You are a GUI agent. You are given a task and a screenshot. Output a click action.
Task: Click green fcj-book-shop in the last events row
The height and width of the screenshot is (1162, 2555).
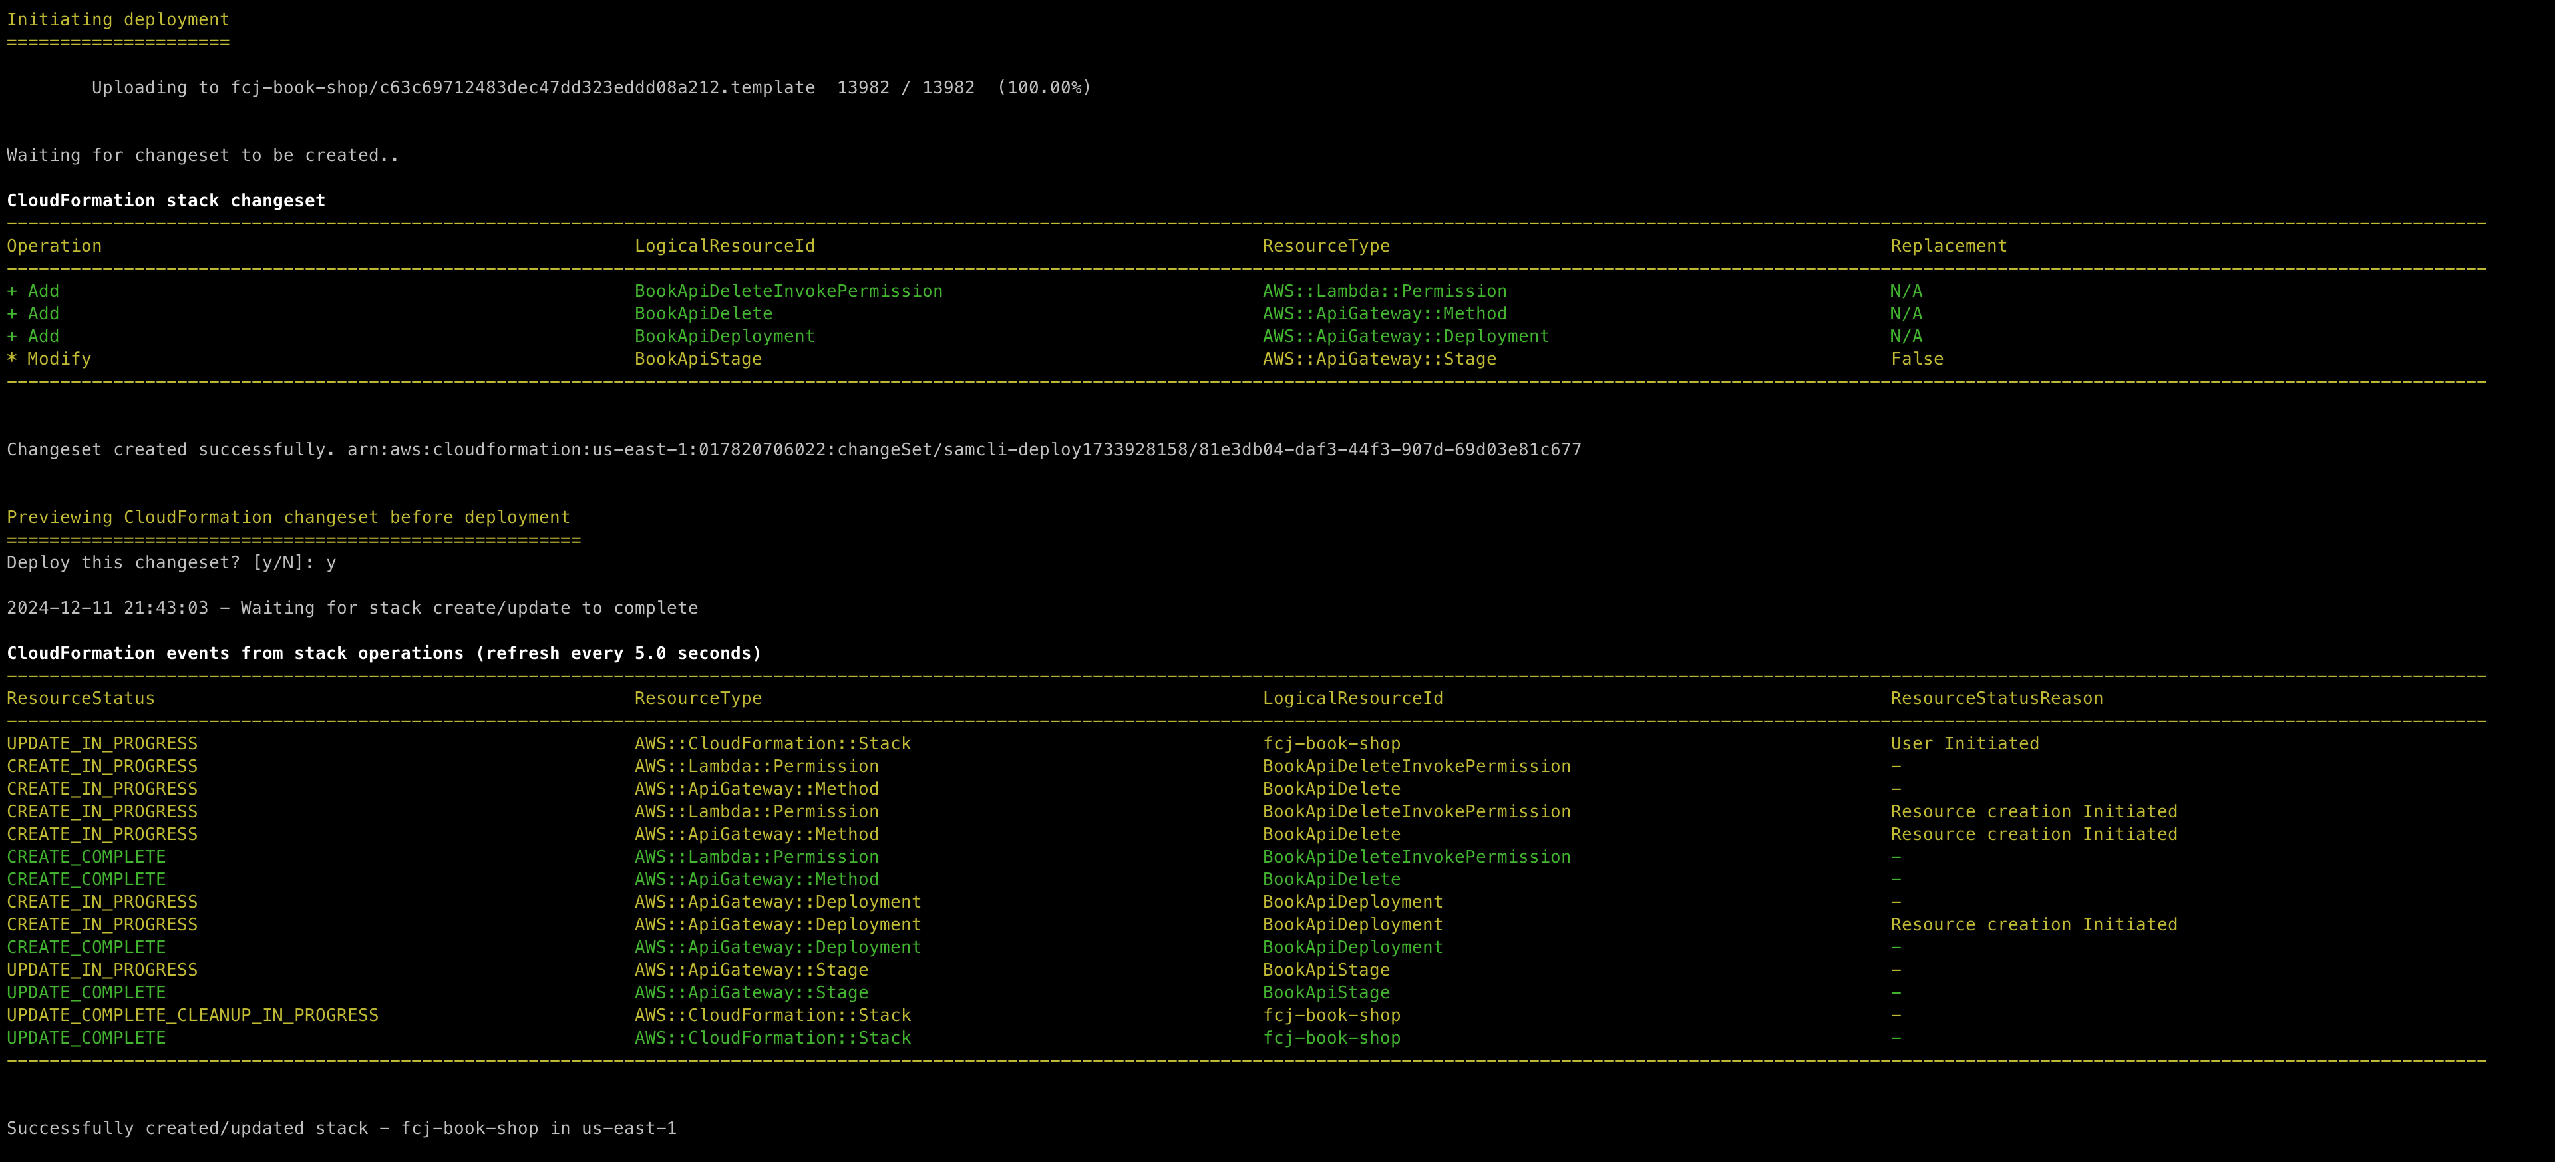click(x=1331, y=1038)
